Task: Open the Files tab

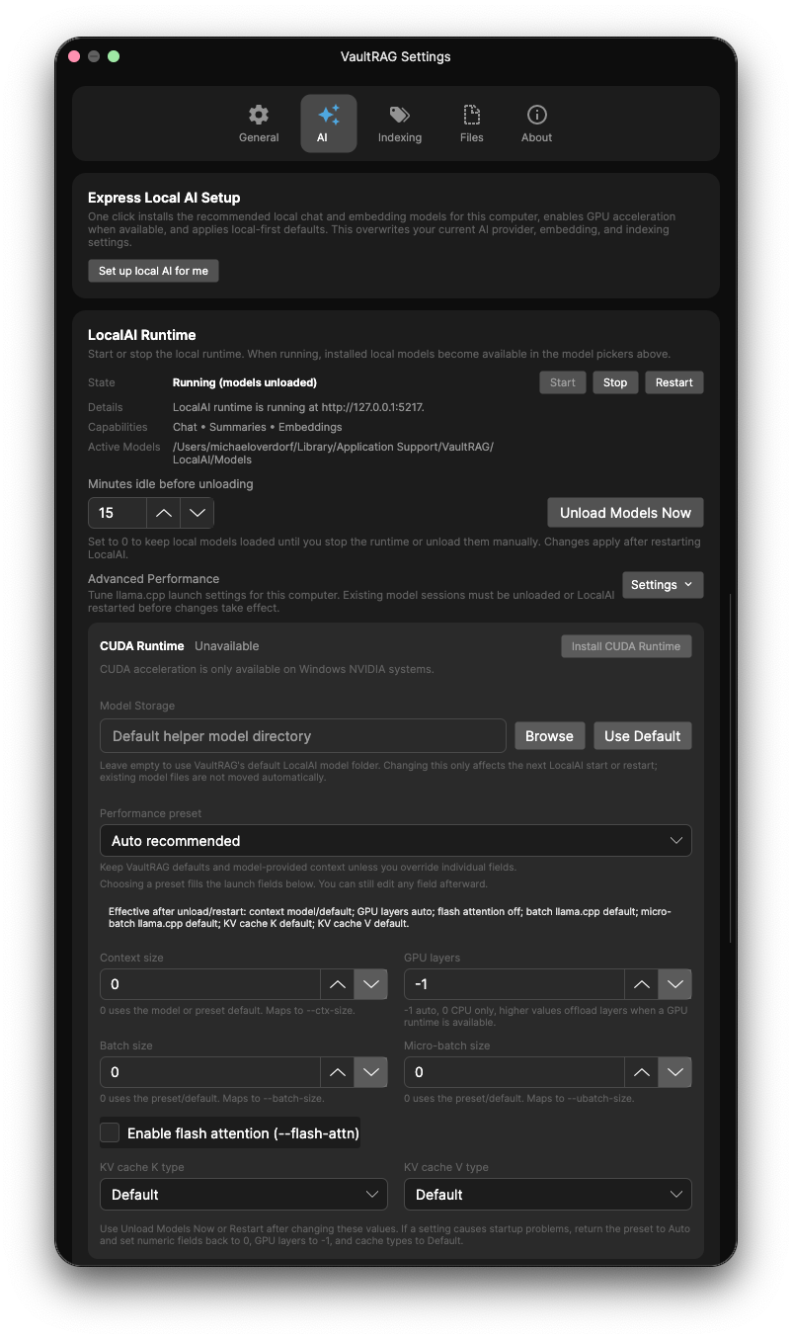Action: (x=472, y=124)
